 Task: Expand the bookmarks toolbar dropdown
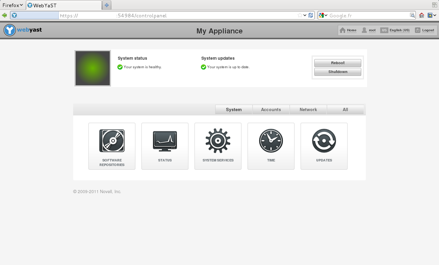432,15
